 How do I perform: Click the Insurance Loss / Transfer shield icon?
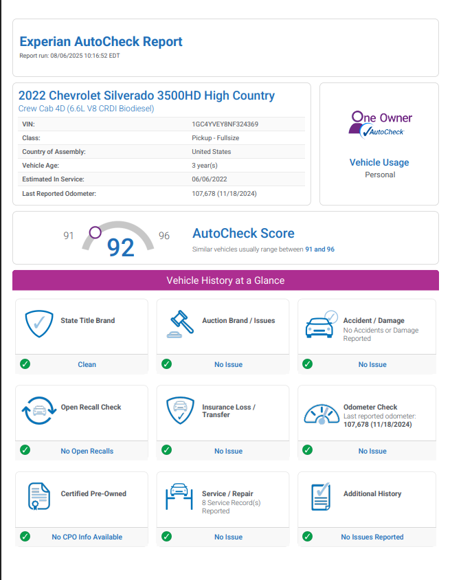(180, 410)
